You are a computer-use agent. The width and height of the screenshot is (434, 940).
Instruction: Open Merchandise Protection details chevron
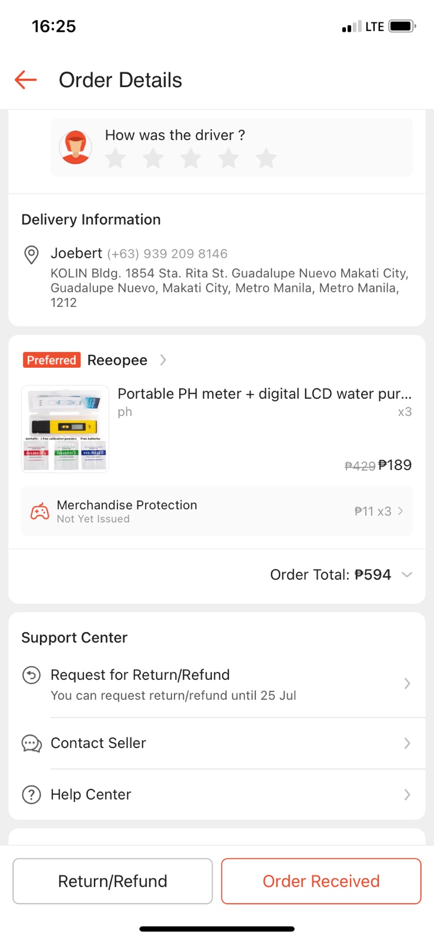[x=401, y=511]
